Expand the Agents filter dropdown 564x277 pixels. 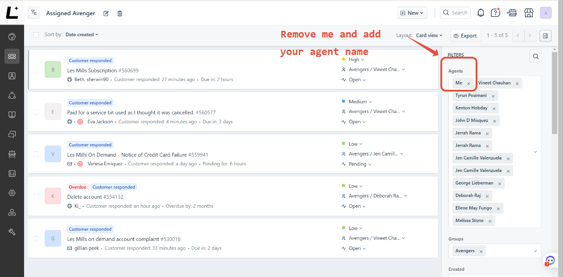pyautogui.click(x=535, y=152)
